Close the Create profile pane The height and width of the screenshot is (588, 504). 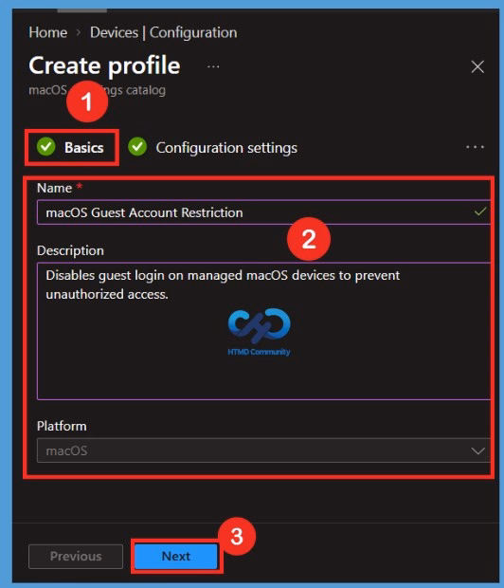(477, 67)
